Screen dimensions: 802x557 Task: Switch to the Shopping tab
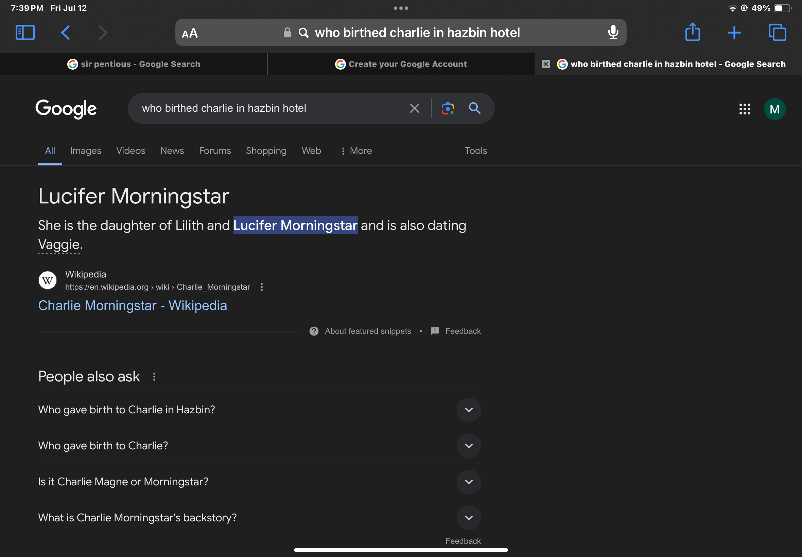pyautogui.click(x=266, y=151)
